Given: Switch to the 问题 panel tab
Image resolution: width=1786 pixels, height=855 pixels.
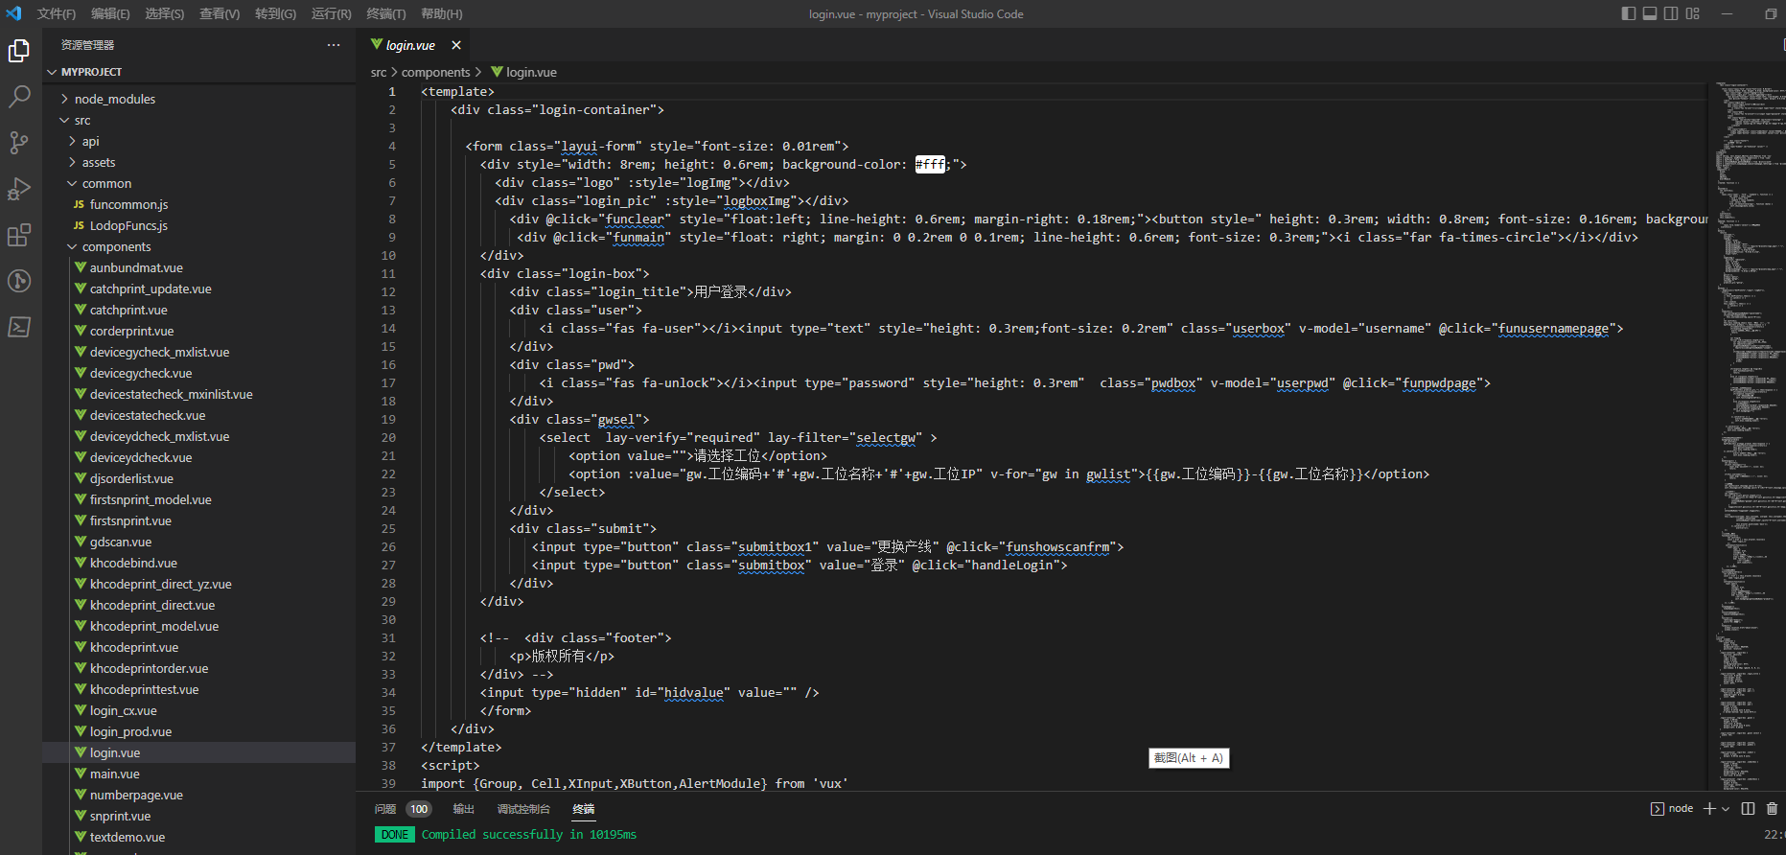Looking at the screenshot, I should pyautogui.click(x=385, y=809).
